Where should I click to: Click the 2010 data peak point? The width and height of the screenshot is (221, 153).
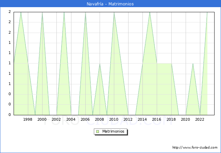click(x=114, y=12)
